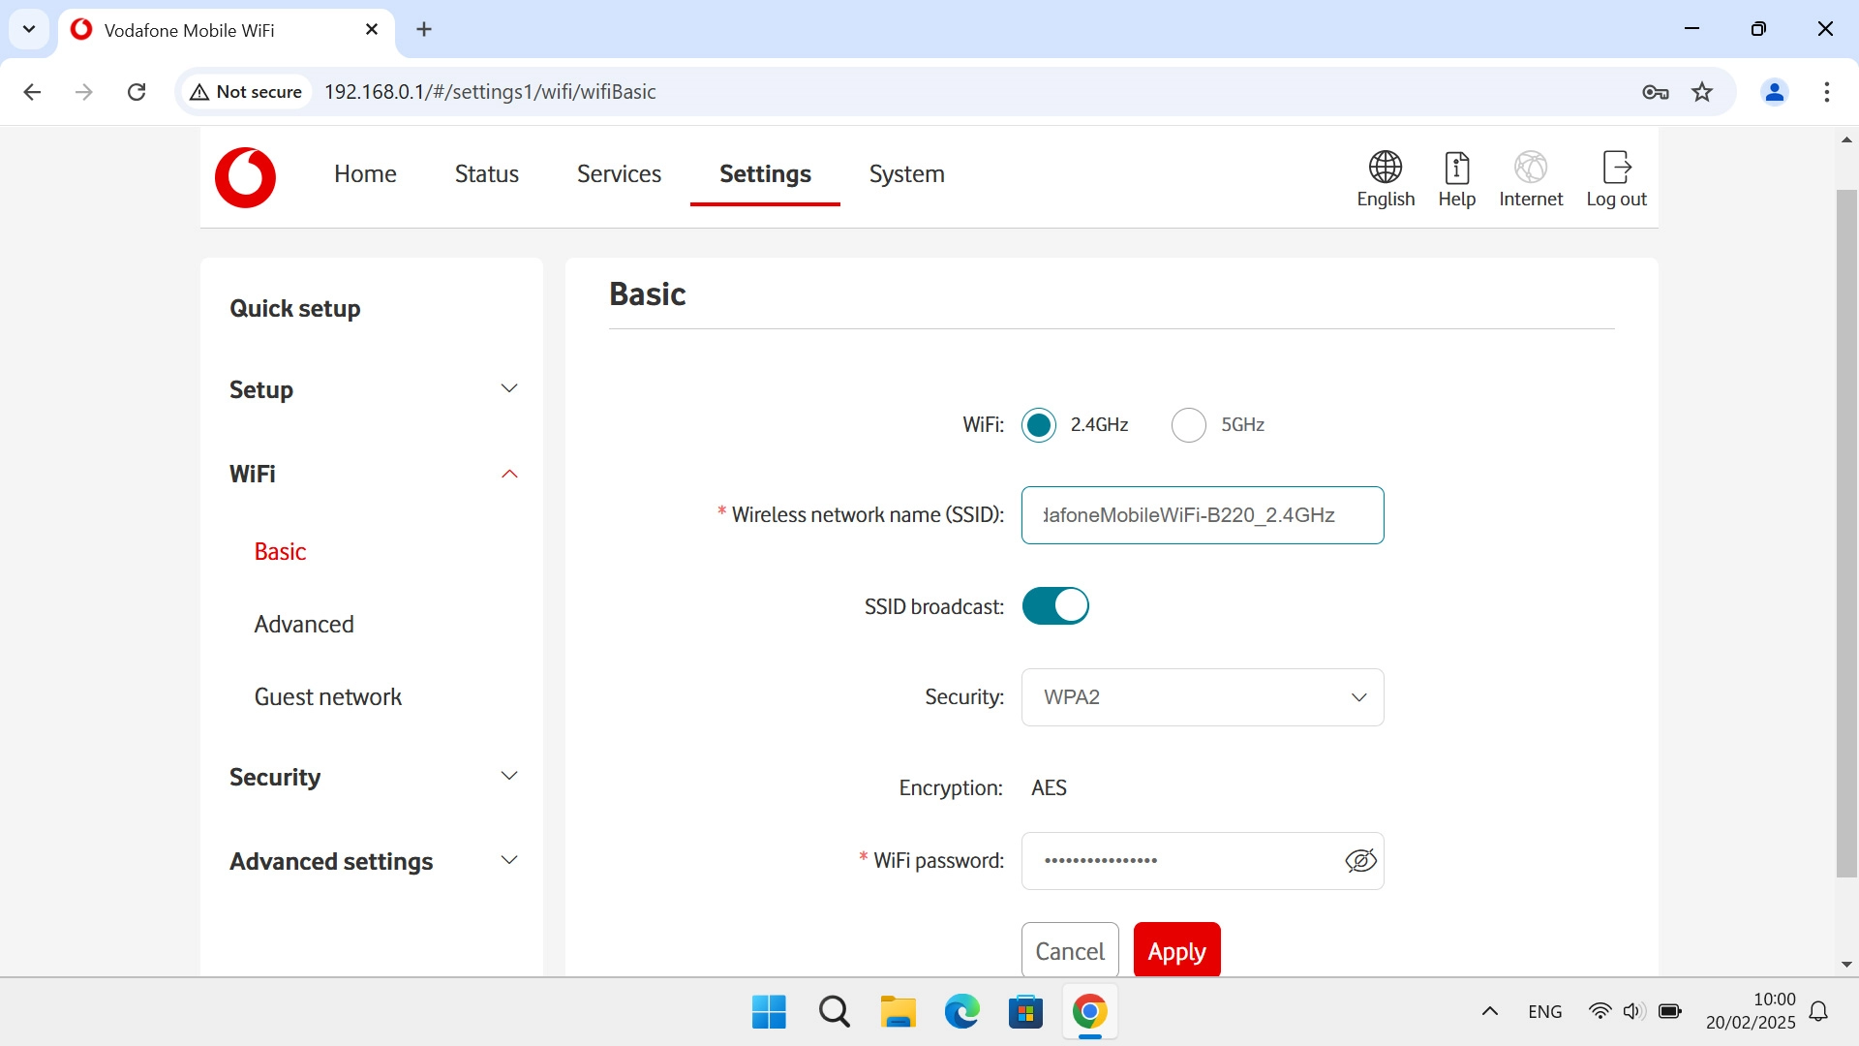Click the Wireless network name SSID field
The image size is (1859, 1046).
click(1202, 515)
